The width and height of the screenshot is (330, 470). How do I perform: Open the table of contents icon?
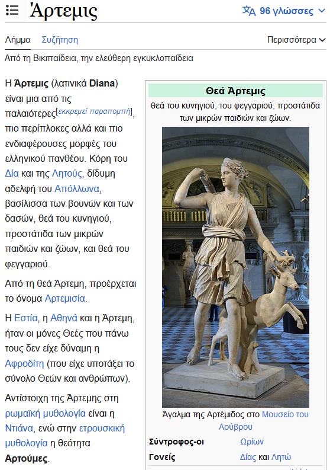click(x=12, y=11)
